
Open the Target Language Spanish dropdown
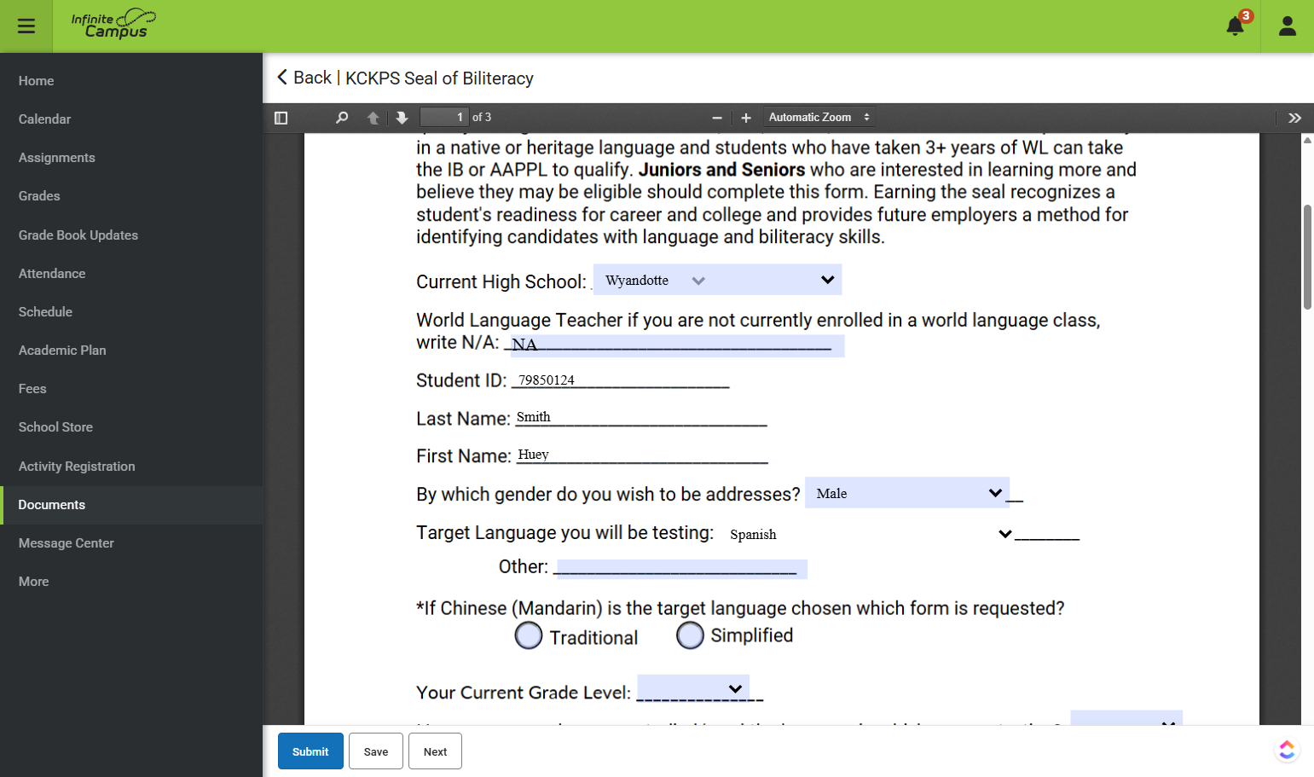tap(870, 534)
